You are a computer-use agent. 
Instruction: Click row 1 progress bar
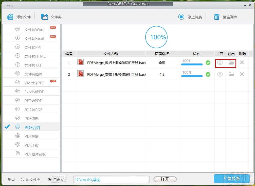point(192,64)
